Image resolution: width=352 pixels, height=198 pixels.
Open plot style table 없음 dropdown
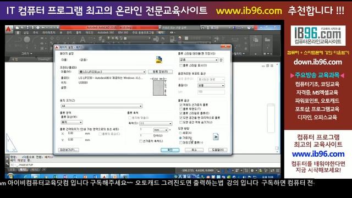(199, 60)
